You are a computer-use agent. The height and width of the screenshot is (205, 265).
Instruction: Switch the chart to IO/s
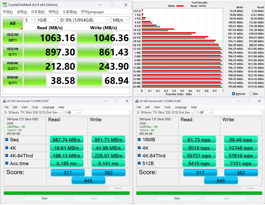tap(250, 94)
